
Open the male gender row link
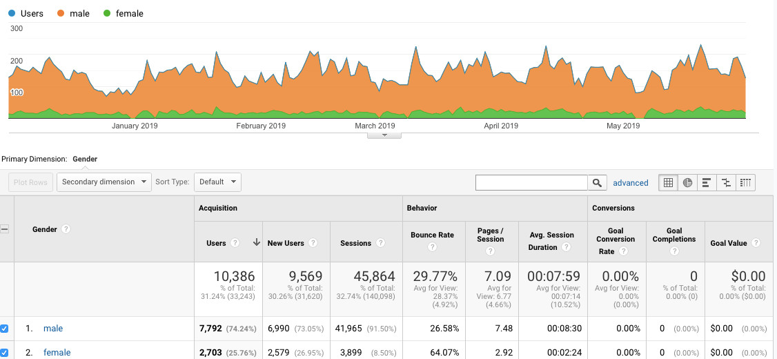coord(53,329)
